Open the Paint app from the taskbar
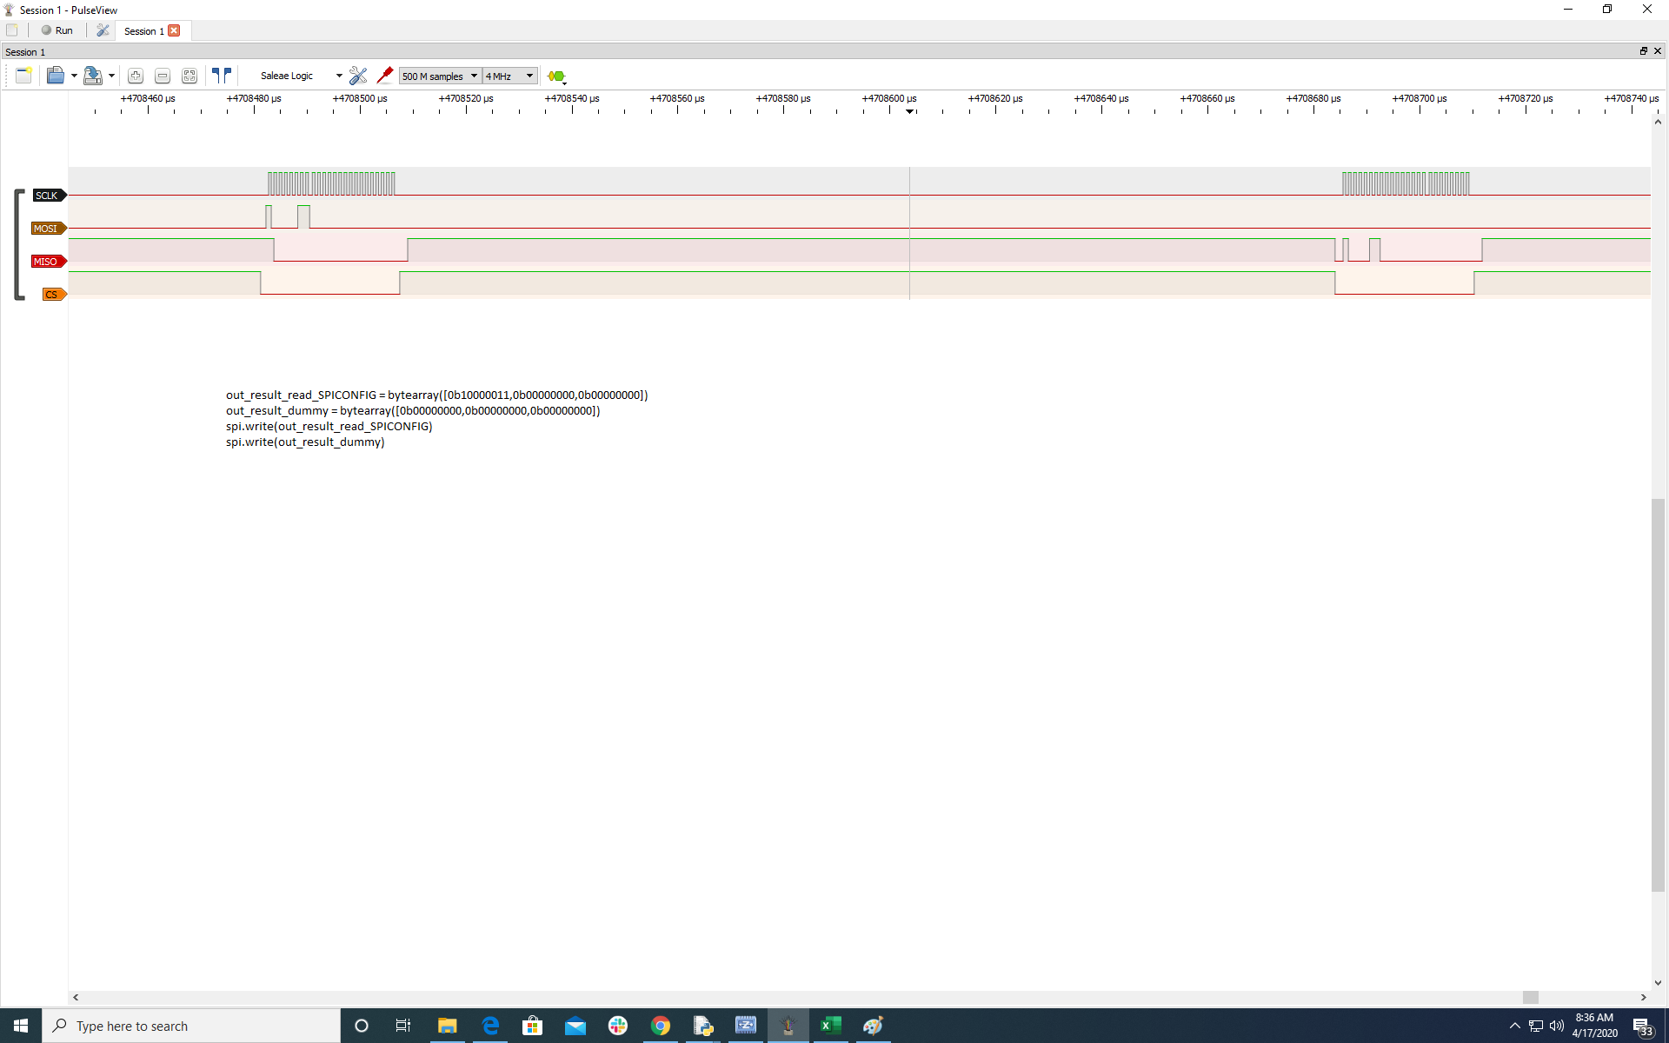1669x1043 pixels. (x=873, y=1026)
